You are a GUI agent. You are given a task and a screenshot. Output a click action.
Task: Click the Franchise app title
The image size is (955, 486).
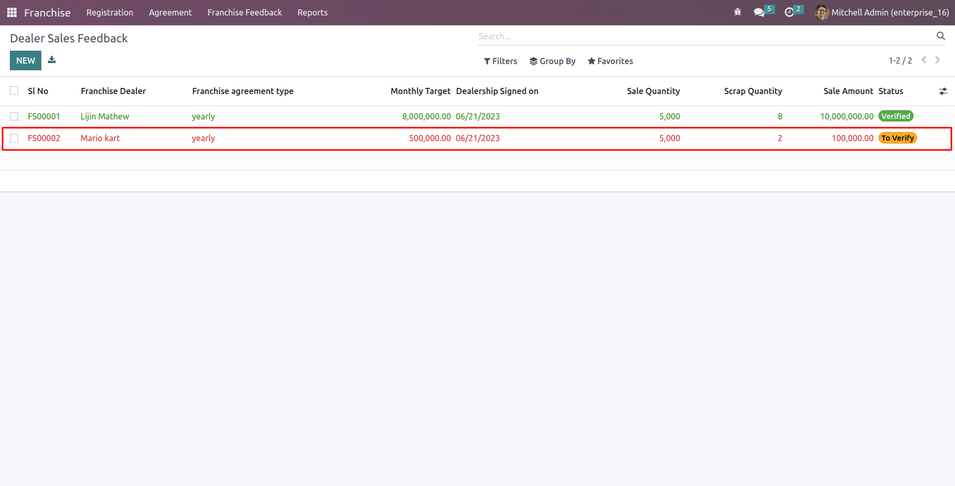click(x=47, y=12)
